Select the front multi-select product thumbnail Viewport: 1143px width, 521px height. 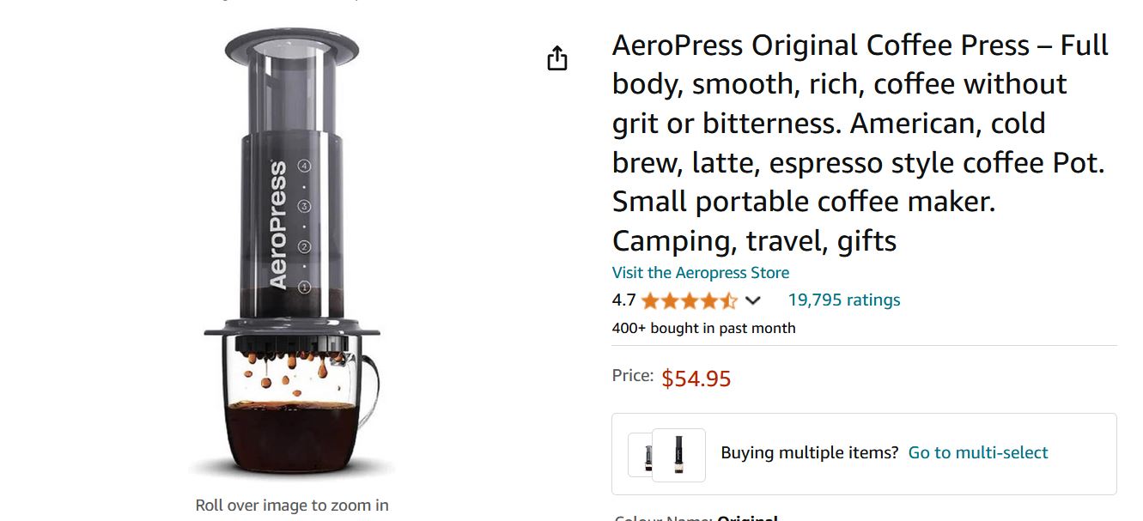click(678, 454)
